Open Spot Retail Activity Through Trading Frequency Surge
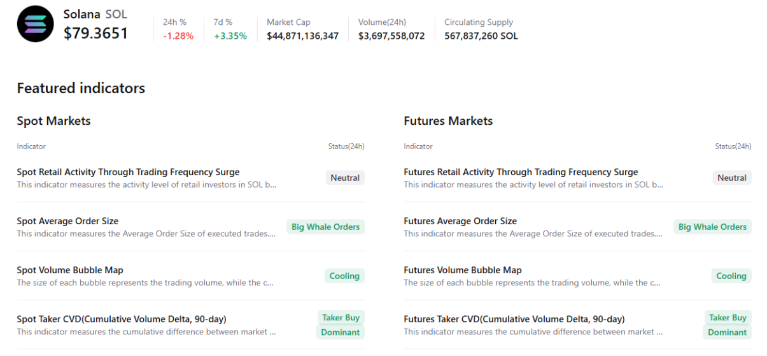The height and width of the screenshot is (356, 767). 128,172
